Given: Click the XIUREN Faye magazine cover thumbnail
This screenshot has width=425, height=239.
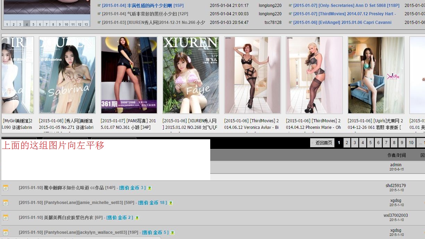Looking at the screenshot, I should (x=190, y=75).
